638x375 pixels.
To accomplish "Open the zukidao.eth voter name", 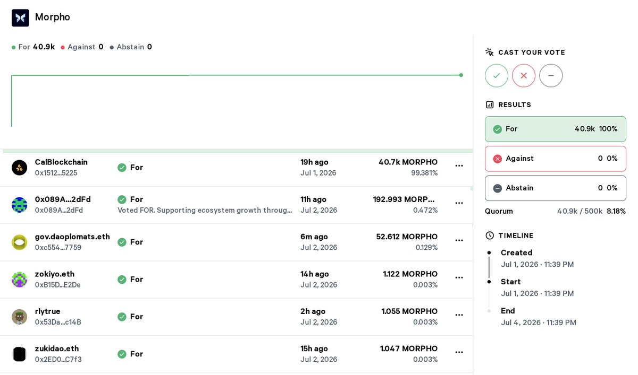I will point(57,348).
